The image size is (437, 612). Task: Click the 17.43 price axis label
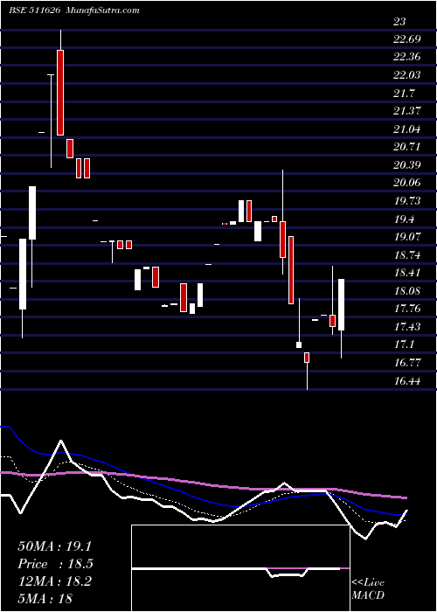click(x=407, y=327)
